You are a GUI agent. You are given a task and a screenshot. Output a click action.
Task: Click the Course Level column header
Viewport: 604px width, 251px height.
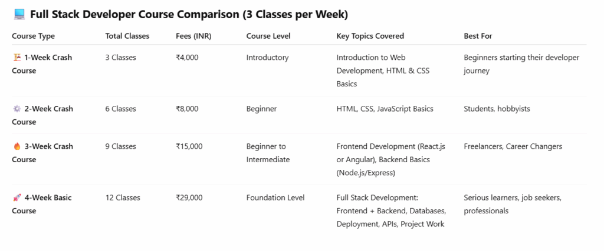[268, 36]
